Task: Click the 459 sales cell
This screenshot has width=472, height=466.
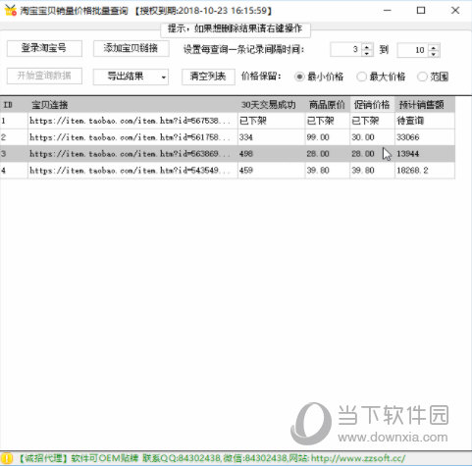Action: coord(272,171)
